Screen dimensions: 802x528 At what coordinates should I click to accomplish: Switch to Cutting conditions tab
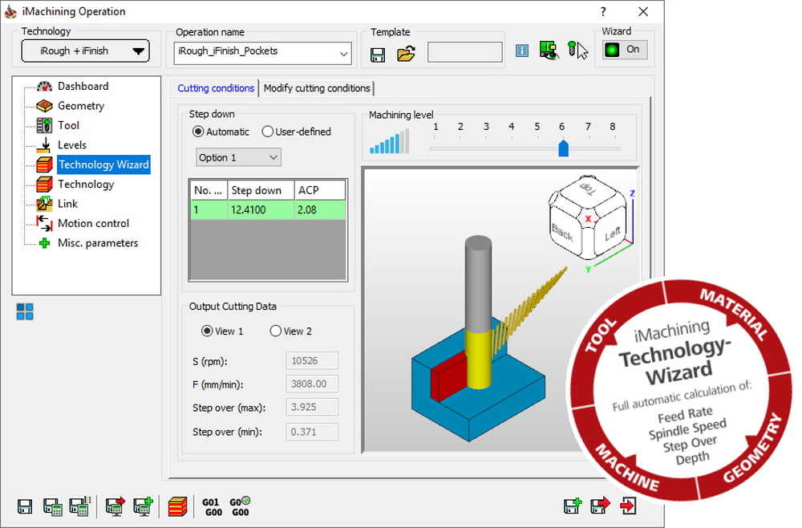coord(215,88)
